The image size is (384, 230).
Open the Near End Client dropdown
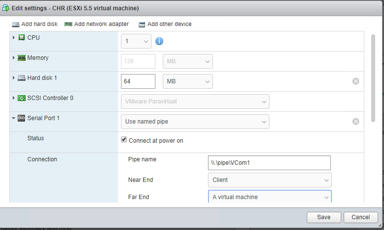coord(269,180)
